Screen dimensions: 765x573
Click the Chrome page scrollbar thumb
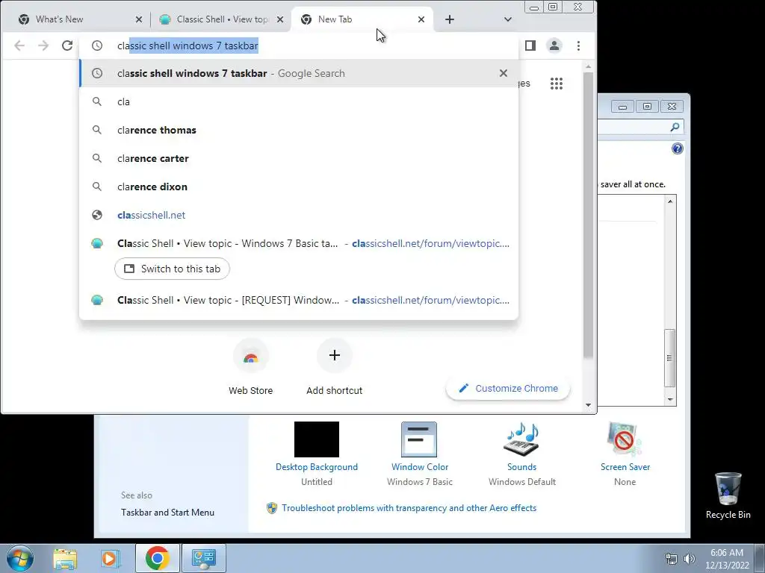point(588,214)
